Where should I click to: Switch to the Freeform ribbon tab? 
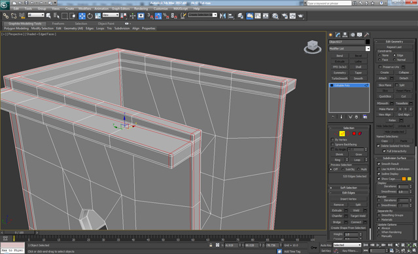(x=58, y=24)
